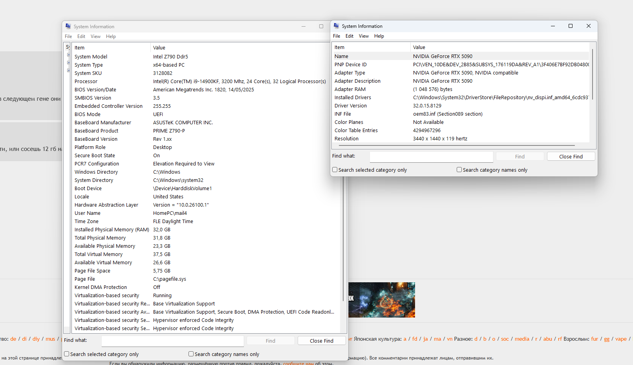633x365 pixels.
Task: Expand the middle plus node in the category tree
Action: click(68, 63)
